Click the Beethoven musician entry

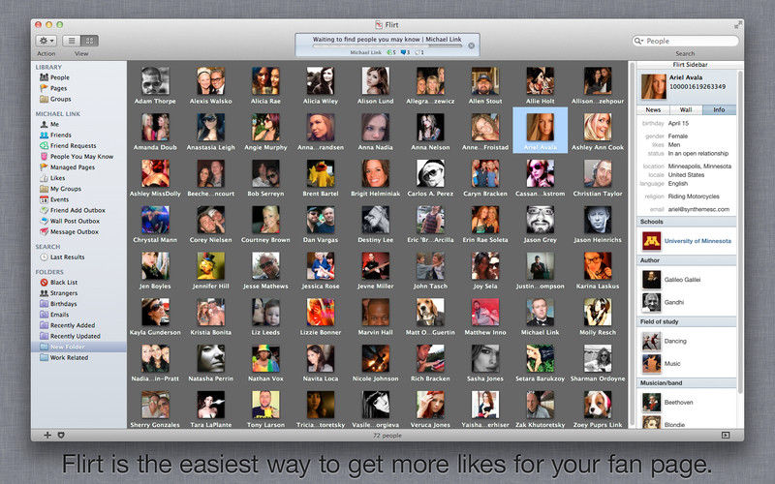[678, 403]
